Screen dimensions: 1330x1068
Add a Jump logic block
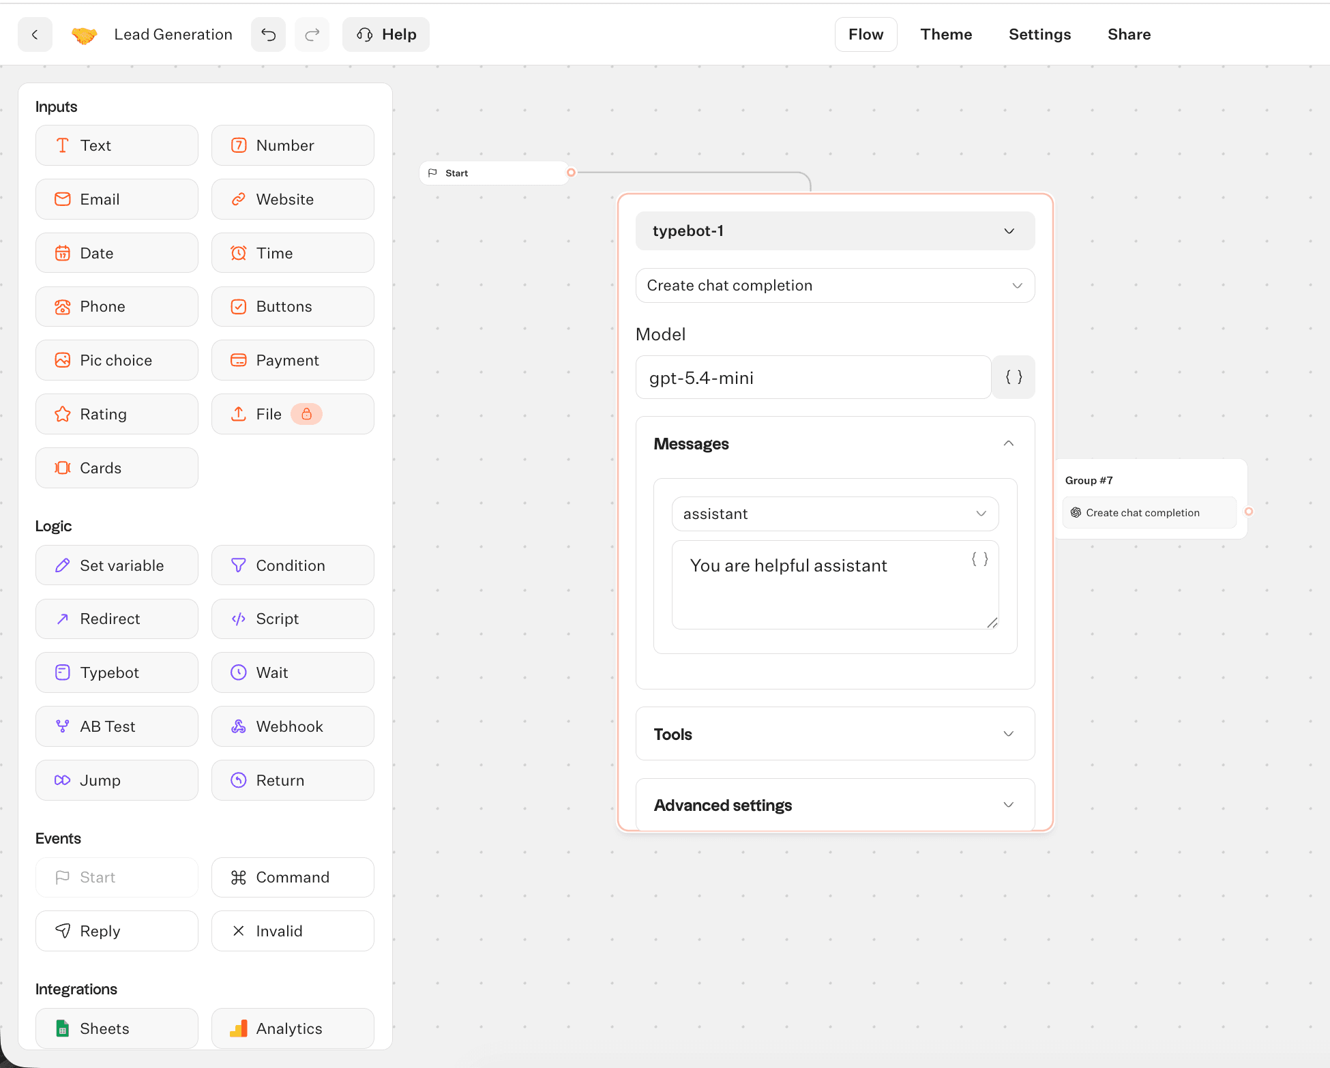[117, 780]
